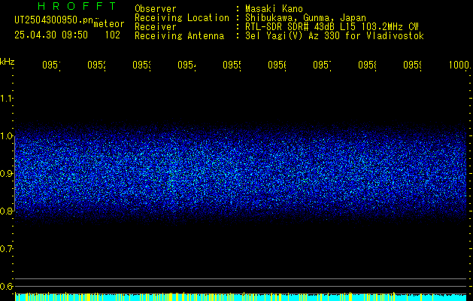Click the word meteor
This screenshot has height=301, width=473.
coord(109,24)
